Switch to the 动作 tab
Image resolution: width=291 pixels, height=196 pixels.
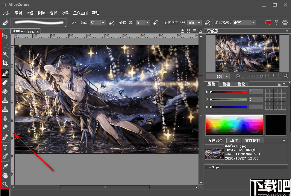pyautogui.click(x=234, y=140)
